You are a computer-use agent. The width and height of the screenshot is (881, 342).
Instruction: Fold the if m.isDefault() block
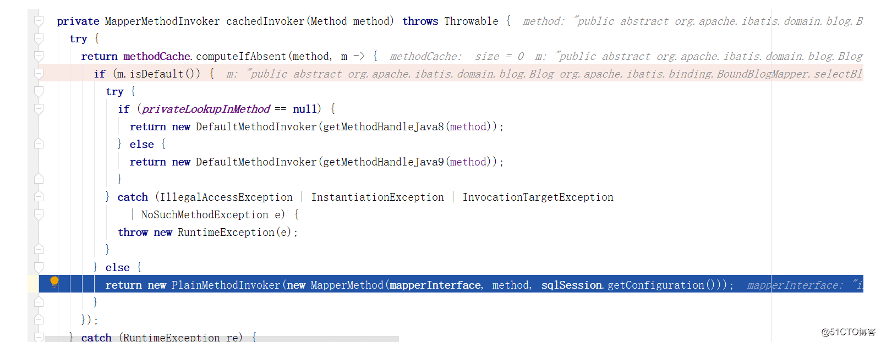pos(39,74)
